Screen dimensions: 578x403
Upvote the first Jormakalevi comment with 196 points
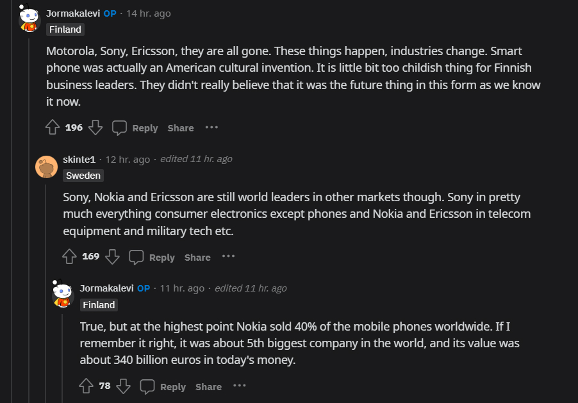pyautogui.click(x=53, y=127)
